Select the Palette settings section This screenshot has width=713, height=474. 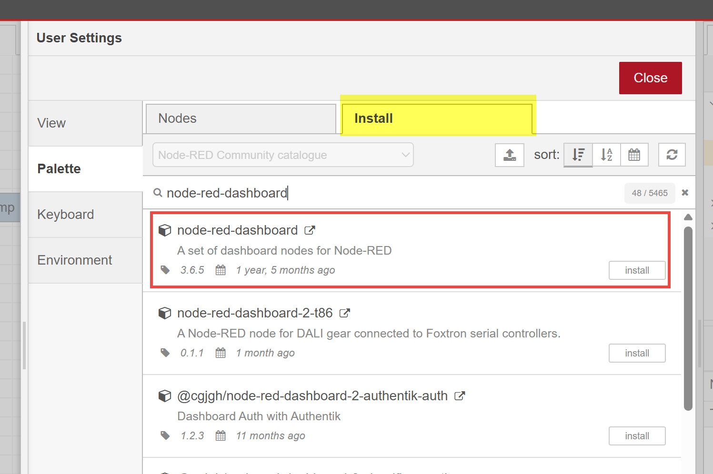[59, 168]
